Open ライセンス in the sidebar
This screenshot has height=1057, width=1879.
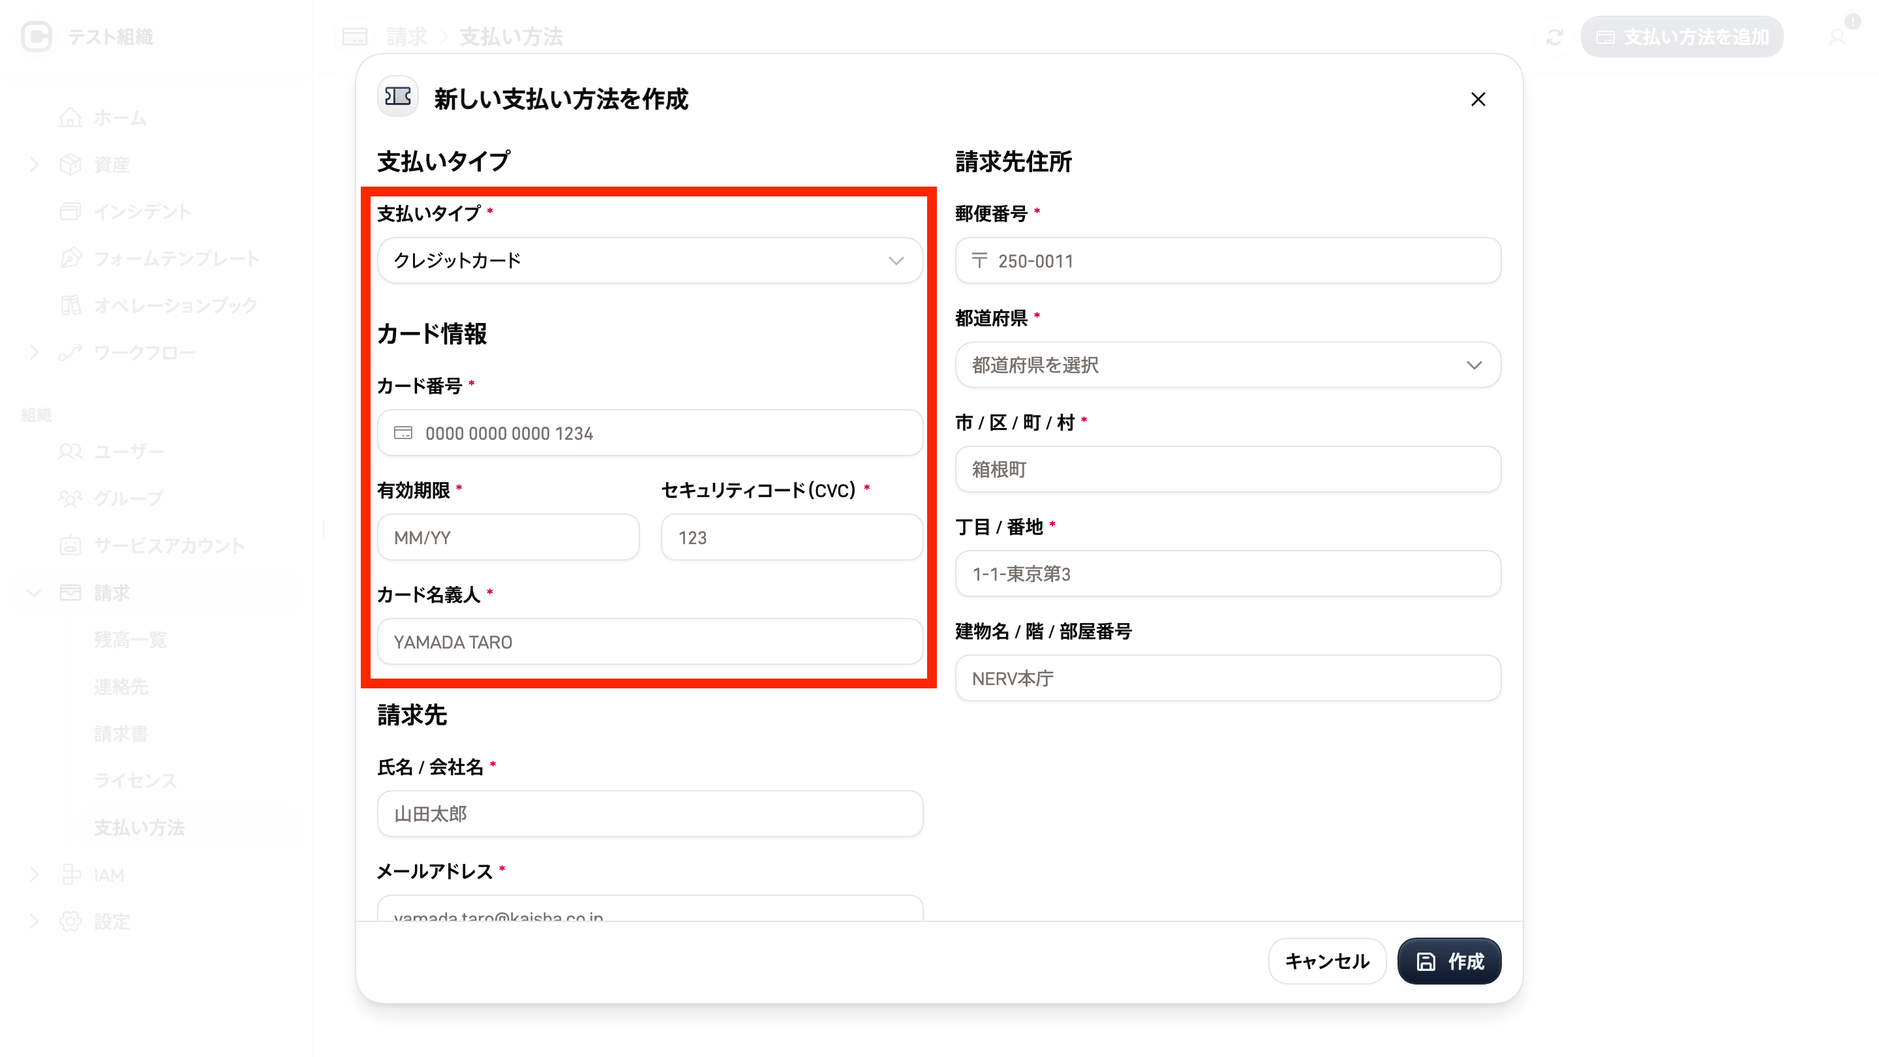click(x=135, y=780)
